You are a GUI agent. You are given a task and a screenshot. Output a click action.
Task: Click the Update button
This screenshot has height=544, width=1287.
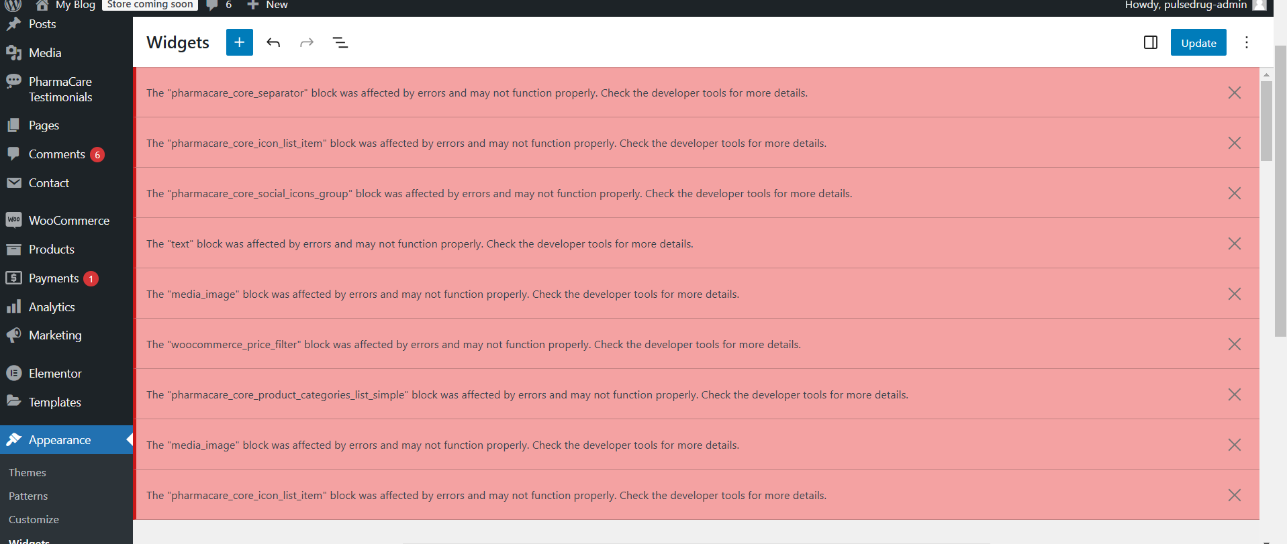coord(1198,42)
